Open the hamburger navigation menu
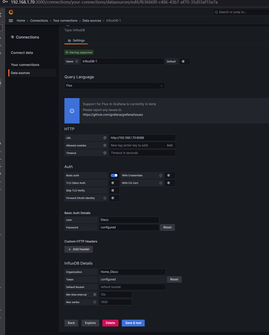 (11, 21)
